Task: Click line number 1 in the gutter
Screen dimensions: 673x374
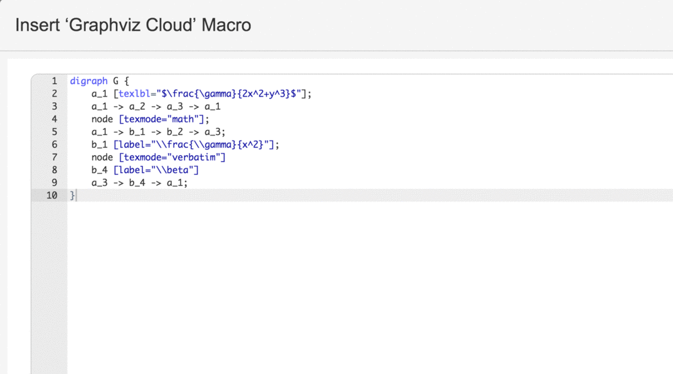Action: 54,81
